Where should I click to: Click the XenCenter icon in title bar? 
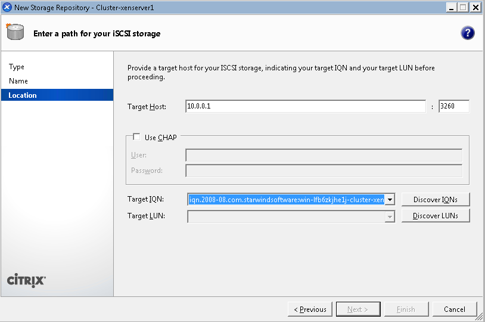click(x=7, y=7)
